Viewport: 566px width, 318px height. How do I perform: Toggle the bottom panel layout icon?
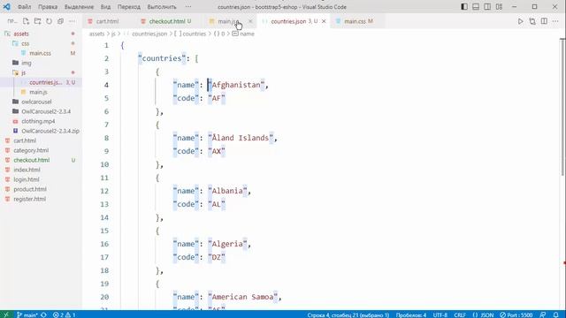[476, 7]
